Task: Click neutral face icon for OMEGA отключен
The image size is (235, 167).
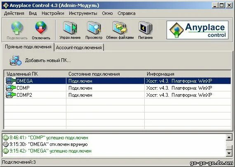Action: (6, 144)
